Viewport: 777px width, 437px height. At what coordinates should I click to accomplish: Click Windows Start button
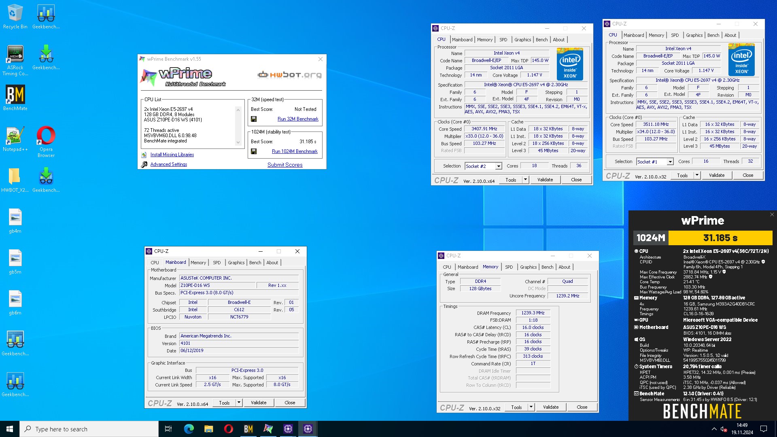10,429
